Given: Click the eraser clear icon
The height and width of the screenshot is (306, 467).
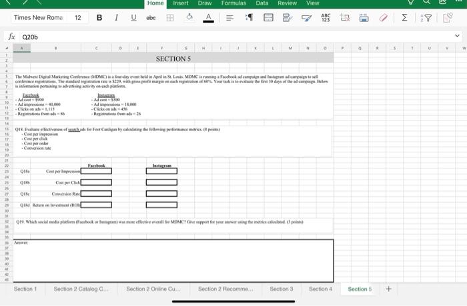Looking at the screenshot, I should tap(384, 18).
